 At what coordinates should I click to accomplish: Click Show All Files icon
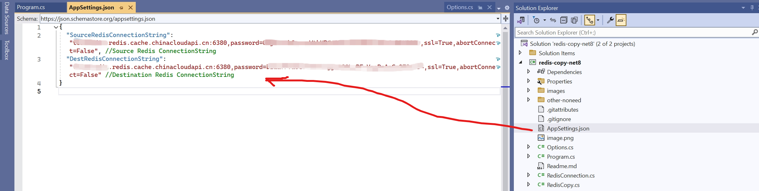coord(574,20)
